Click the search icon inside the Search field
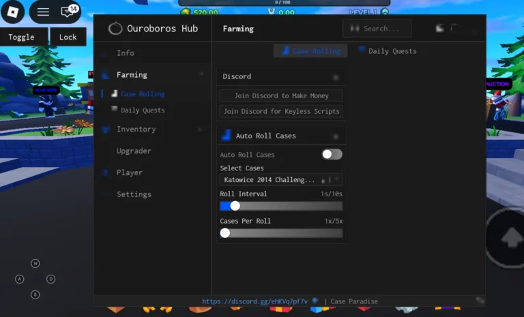The image size is (524, 317). (x=355, y=29)
